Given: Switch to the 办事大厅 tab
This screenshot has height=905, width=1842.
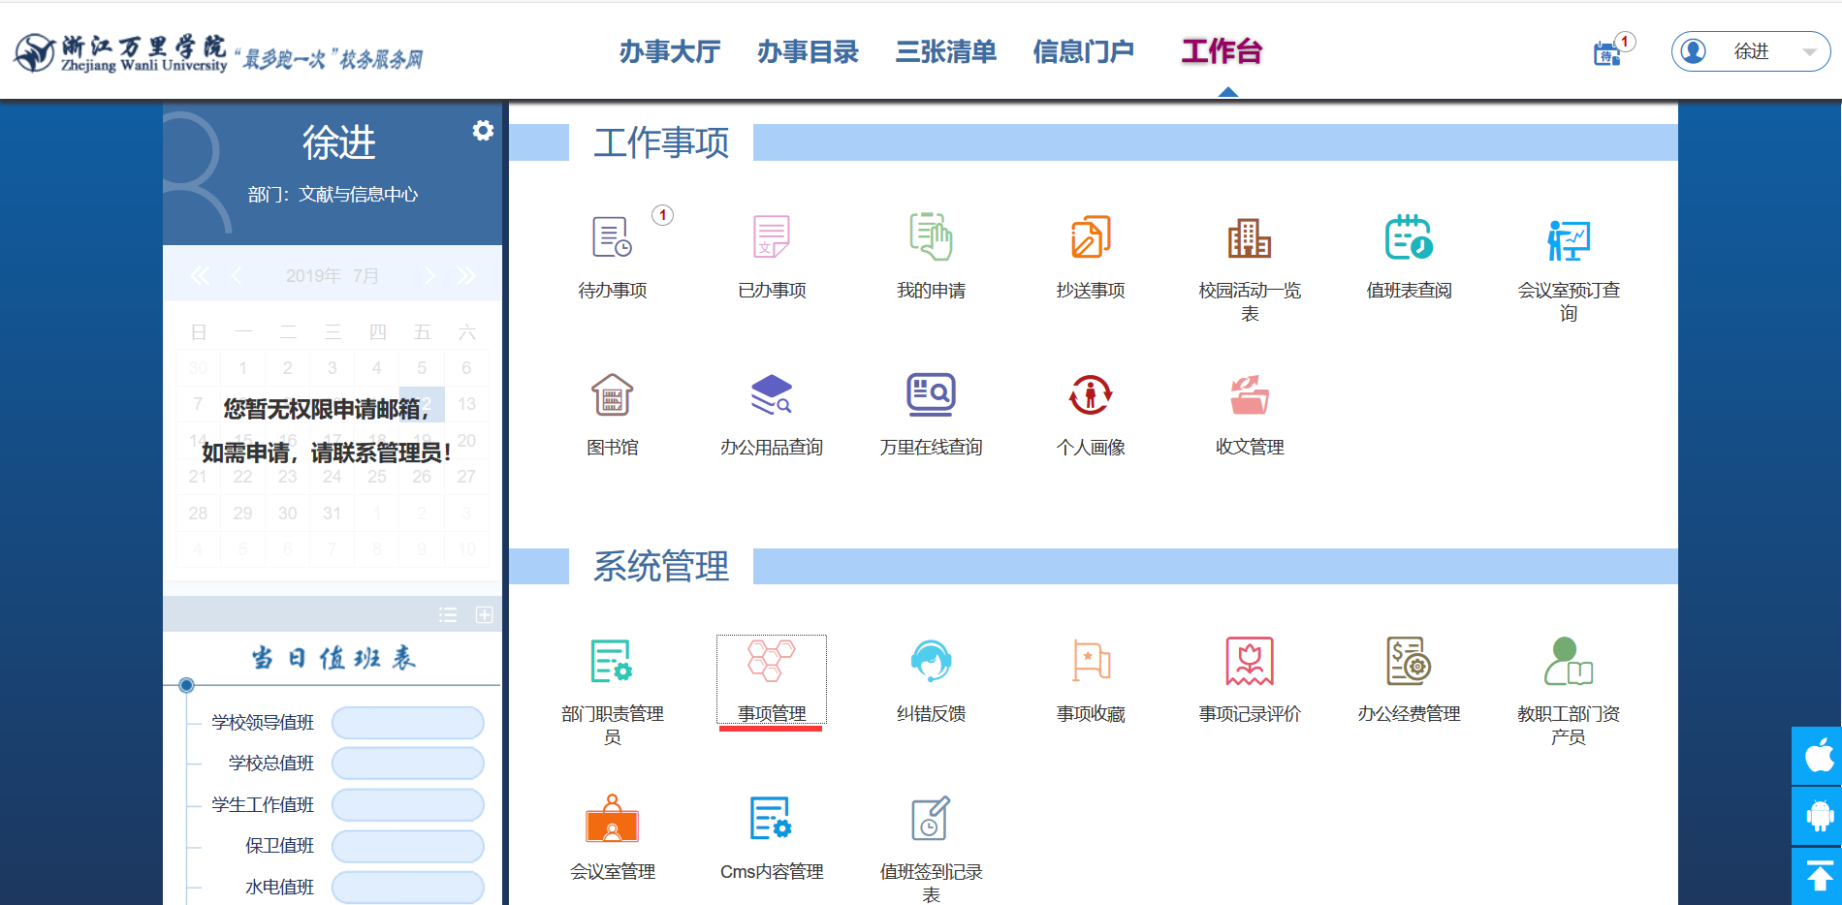Looking at the screenshot, I should coord(670,51).
